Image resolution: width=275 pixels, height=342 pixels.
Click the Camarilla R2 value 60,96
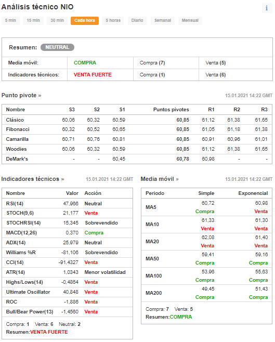233,139
